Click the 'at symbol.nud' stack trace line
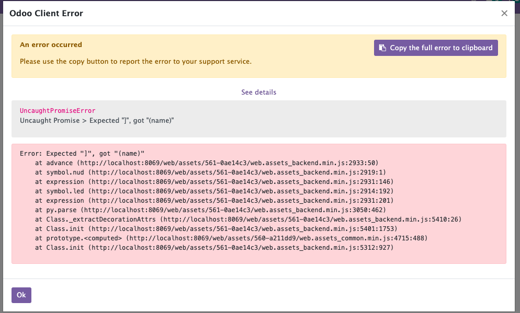The height and width of the screenshot is (313, 520). pos(211,172)
